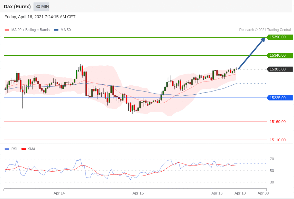The height and width of the screenshot is (199, 294).
Task: Click the 15110.00 red support label
Action: pyautogui.click(x=277, y=140)
